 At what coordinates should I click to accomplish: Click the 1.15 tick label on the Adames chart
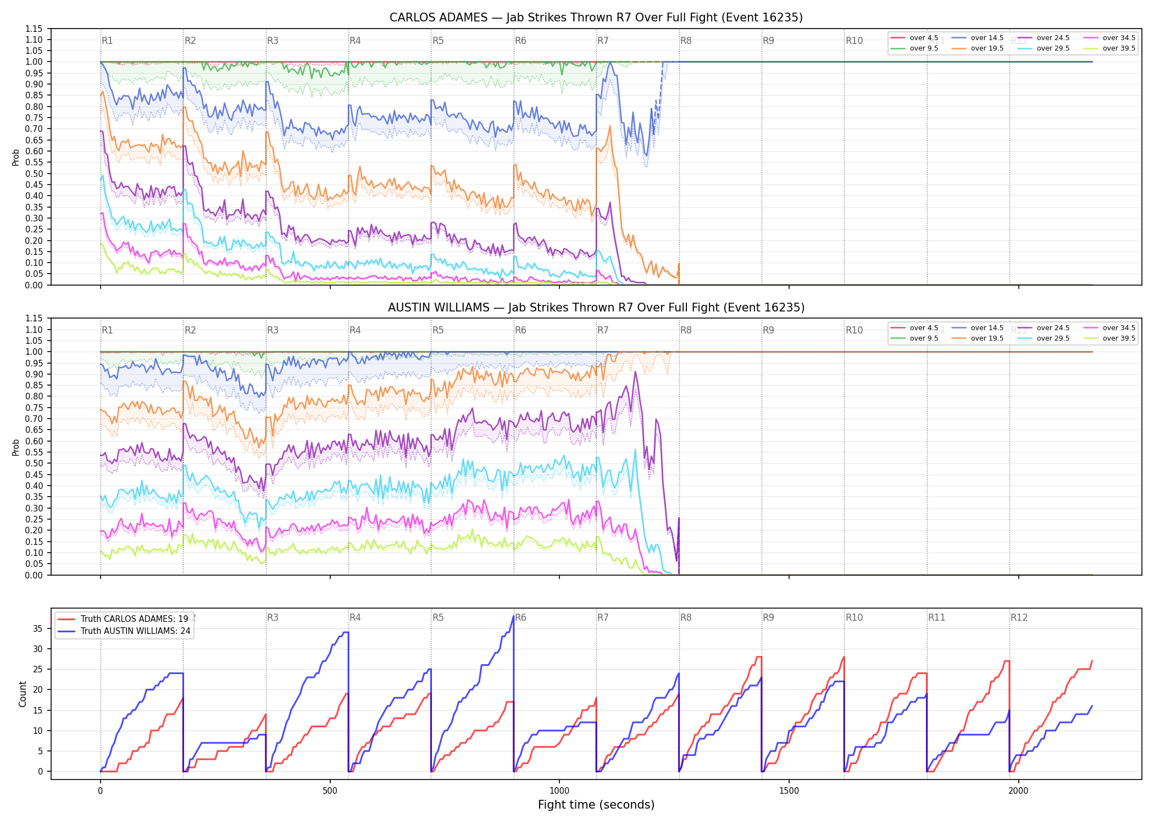34,29
